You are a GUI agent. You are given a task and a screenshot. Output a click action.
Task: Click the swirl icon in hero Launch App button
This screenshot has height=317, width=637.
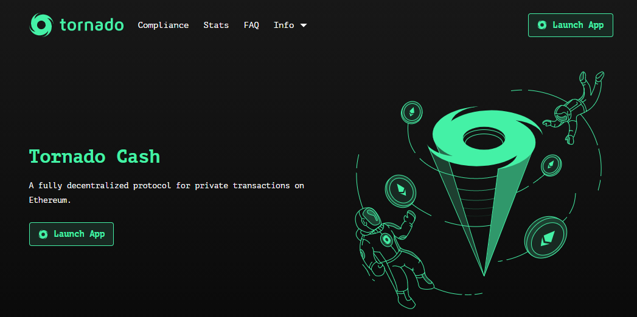click(43, 234)
